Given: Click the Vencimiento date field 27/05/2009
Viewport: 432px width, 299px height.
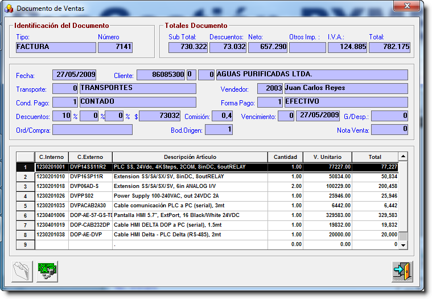Looking at the screenshot, I should click(318, 116).
